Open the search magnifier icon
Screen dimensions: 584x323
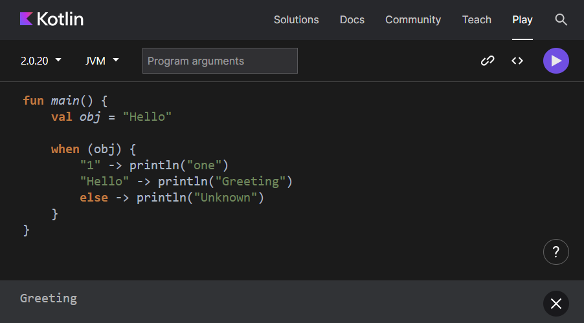[x=561, y=19]
